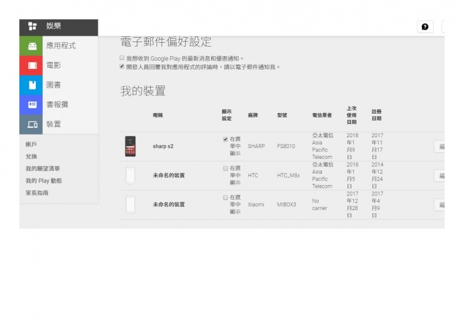Click the No carrier cell

click(x=319, y=204)
